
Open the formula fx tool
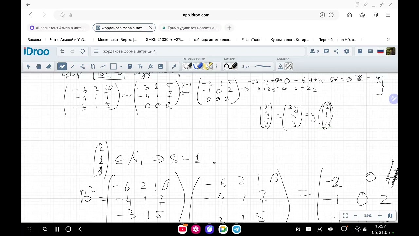pyautogui.click(x=150, y=67)
